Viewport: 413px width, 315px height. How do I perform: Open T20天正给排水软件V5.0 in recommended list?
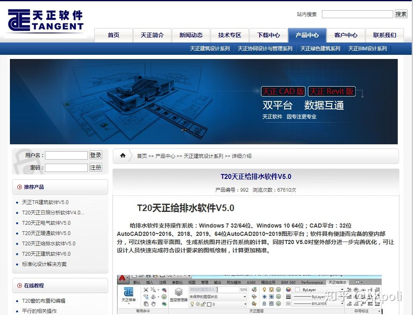[49, 243]
